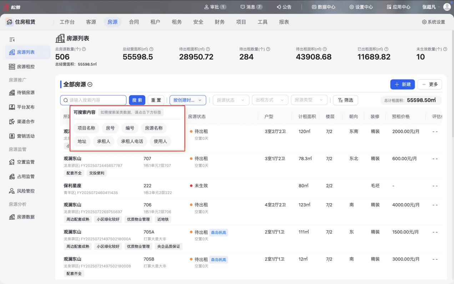Click the blue 新建 button

403,84
